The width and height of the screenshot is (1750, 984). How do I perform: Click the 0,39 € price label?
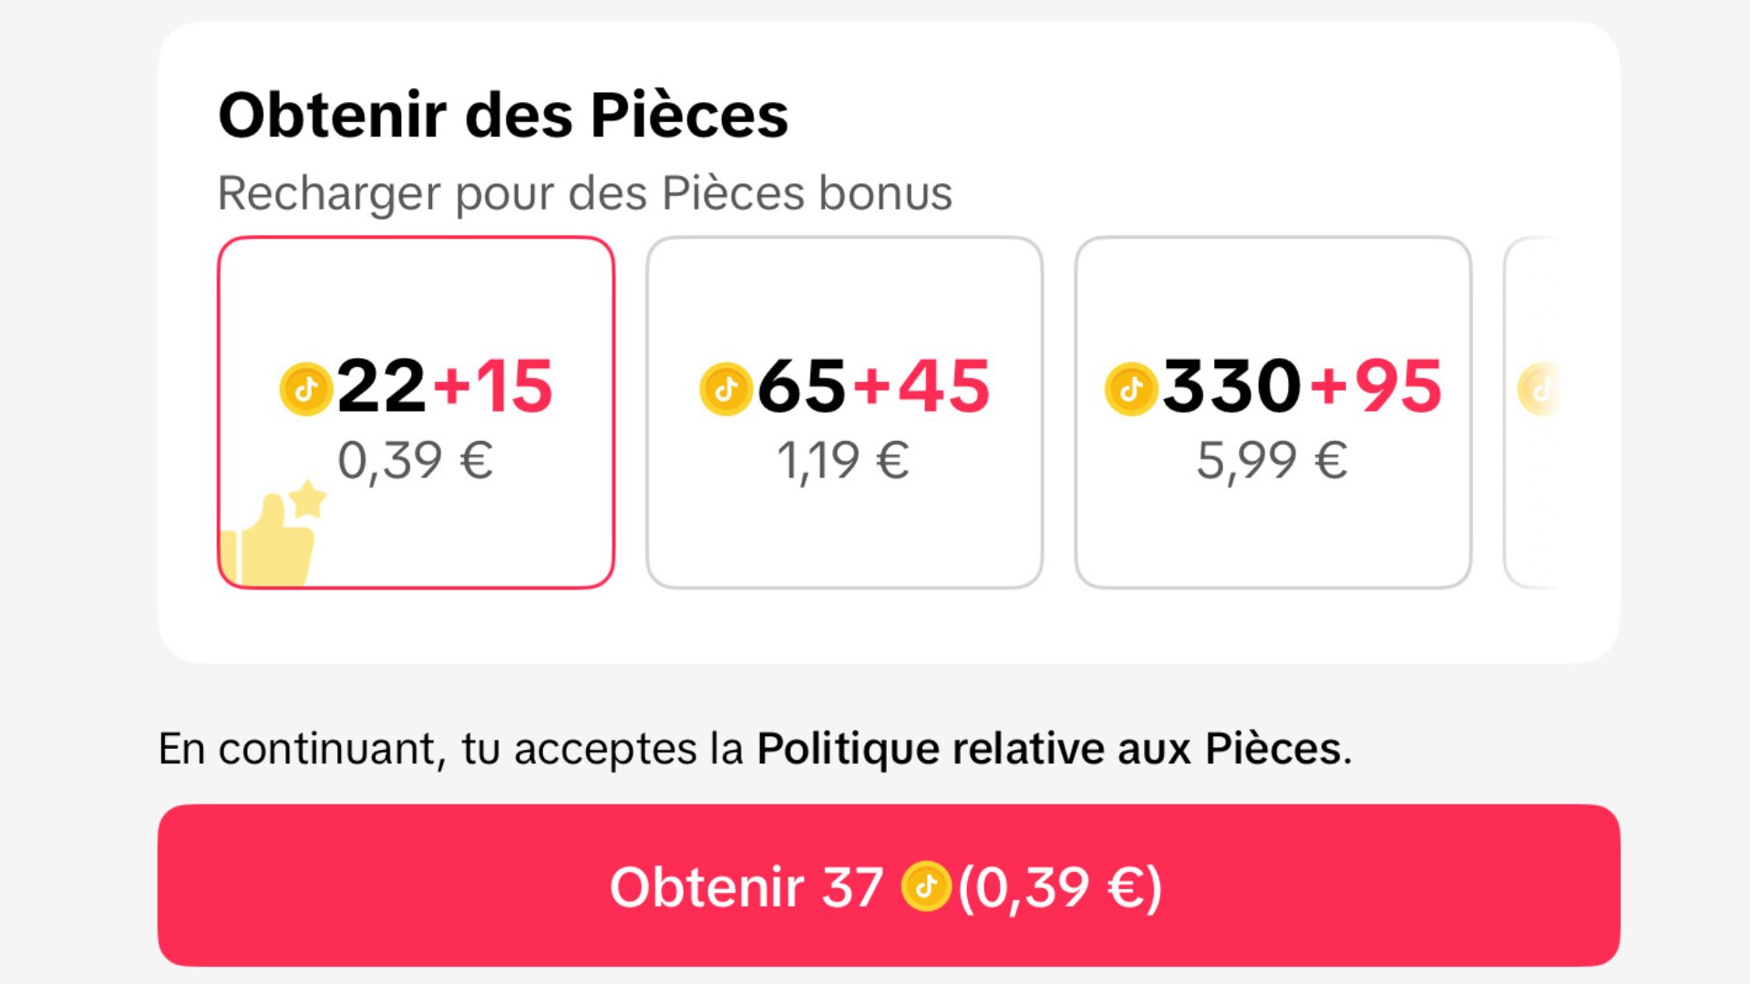pyautogui.click(x=416, y=461)
